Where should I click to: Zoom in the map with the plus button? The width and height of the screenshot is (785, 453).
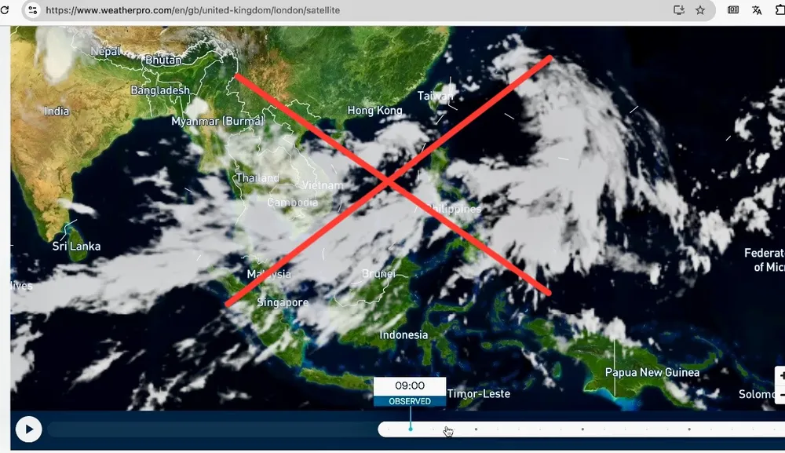[x=781, y=376]
